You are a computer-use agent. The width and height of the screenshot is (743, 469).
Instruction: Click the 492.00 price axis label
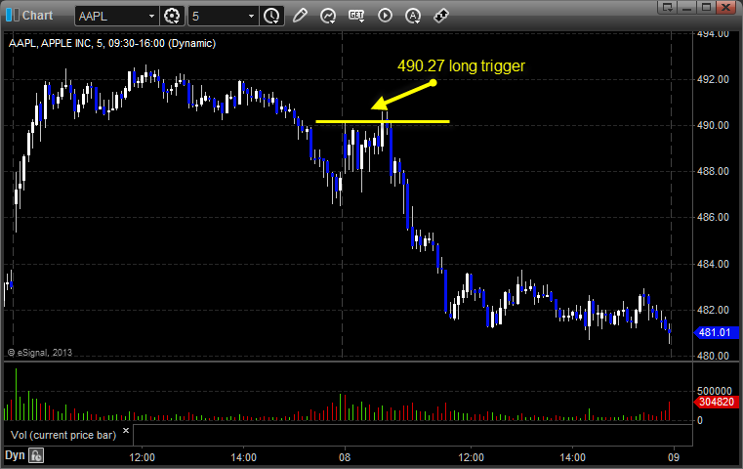(713, 79)
